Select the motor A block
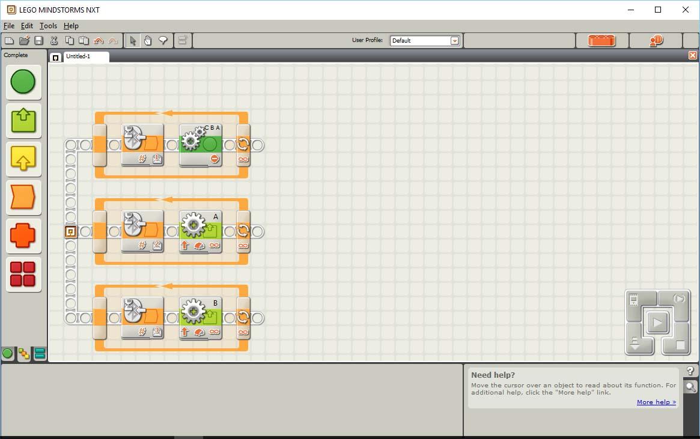The image size is (700, 439). point(201,232)
